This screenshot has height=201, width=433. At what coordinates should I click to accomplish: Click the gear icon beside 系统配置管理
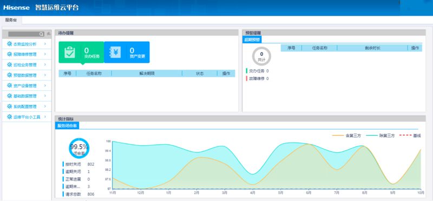coord(10,106)
